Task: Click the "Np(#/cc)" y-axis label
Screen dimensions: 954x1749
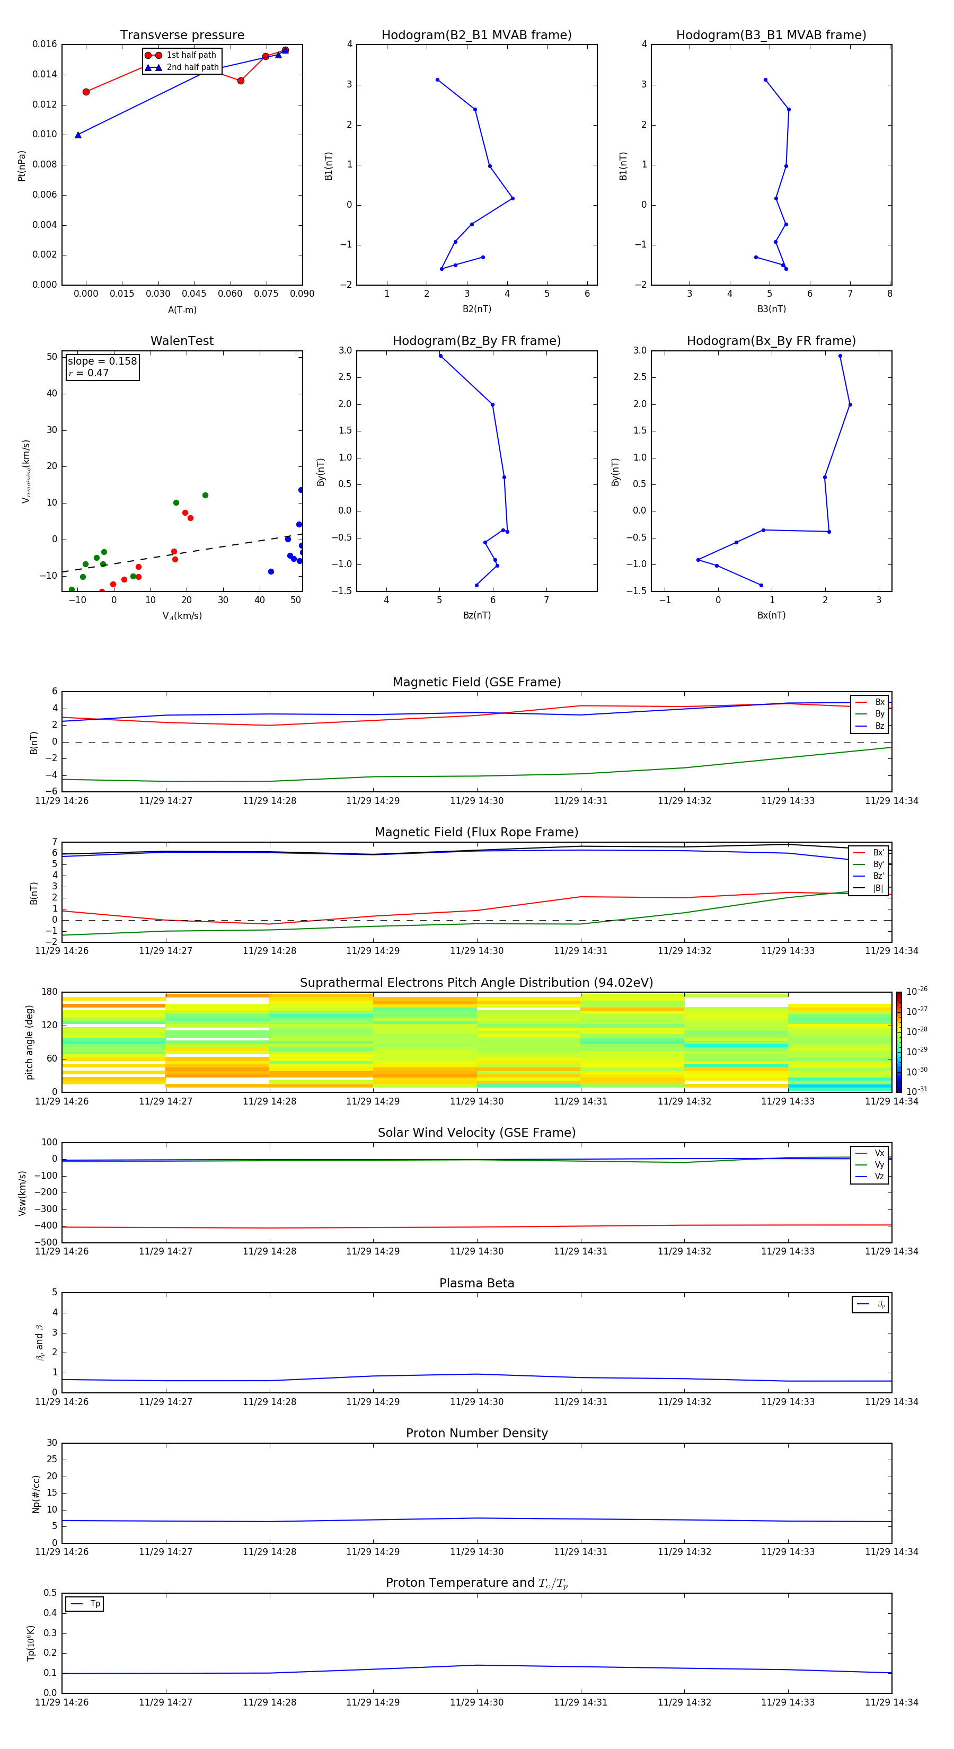Action: [x=36, y=1494]
